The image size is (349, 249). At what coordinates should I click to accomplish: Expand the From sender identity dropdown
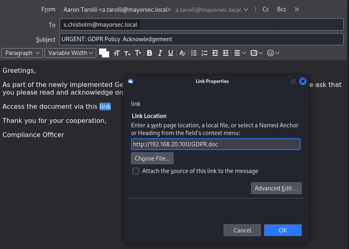point(246,9)
